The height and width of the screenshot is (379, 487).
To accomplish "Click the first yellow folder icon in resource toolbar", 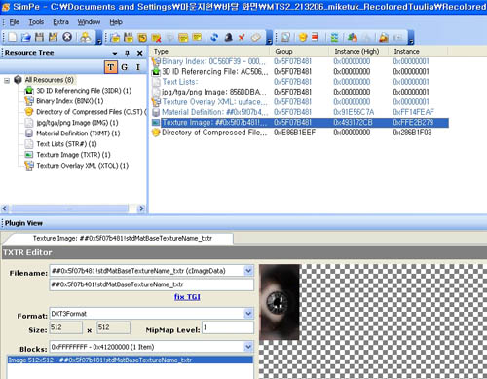I will [115, 38].
